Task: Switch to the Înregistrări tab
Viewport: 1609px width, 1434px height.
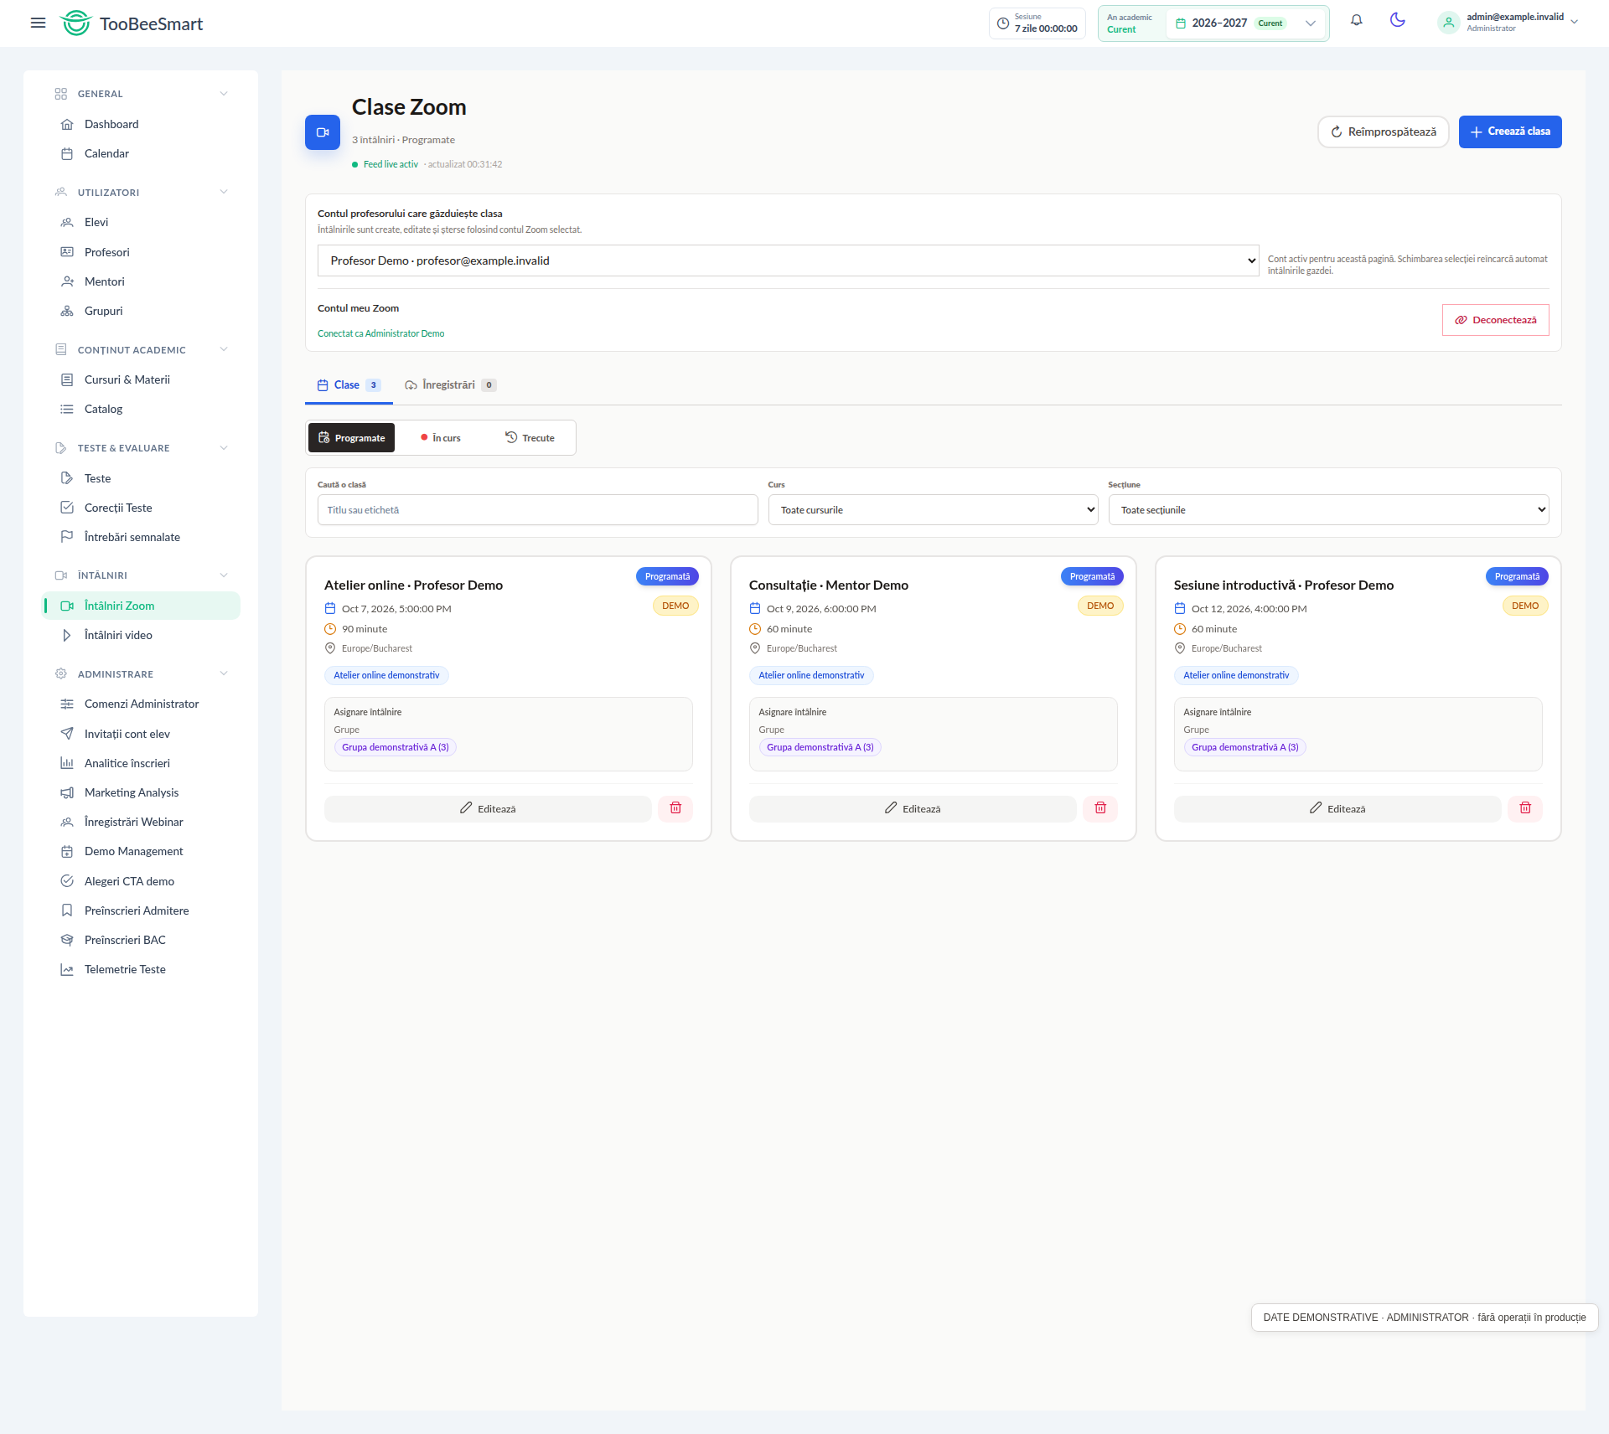Action: (450, 385)
